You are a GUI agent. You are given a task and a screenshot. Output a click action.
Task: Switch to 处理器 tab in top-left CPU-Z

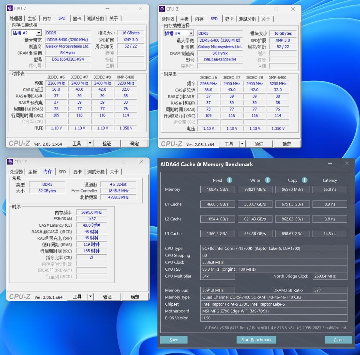tap(16, 19)
